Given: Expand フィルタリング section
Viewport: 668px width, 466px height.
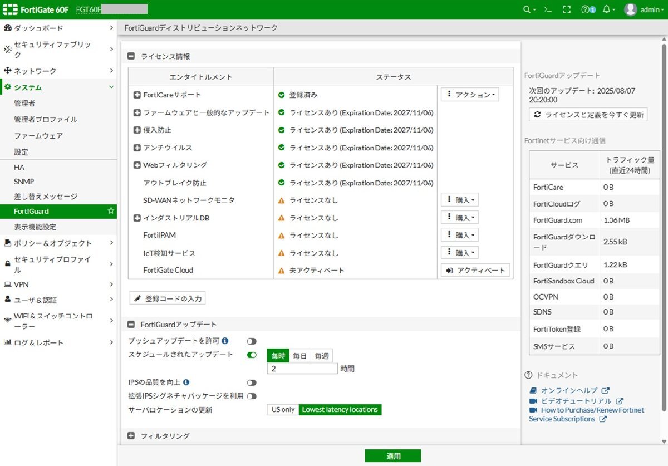Looking at the screenshot, I should 131,436.
